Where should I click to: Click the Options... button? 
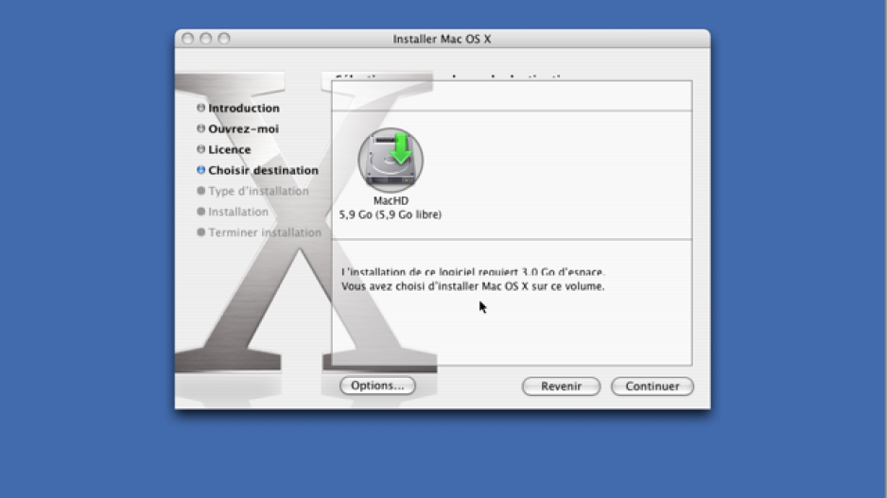click(x=377, y=386)
